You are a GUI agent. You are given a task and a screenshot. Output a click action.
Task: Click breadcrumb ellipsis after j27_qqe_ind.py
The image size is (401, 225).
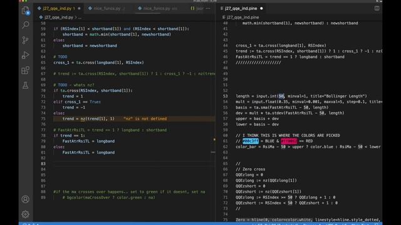coord(80,17)
